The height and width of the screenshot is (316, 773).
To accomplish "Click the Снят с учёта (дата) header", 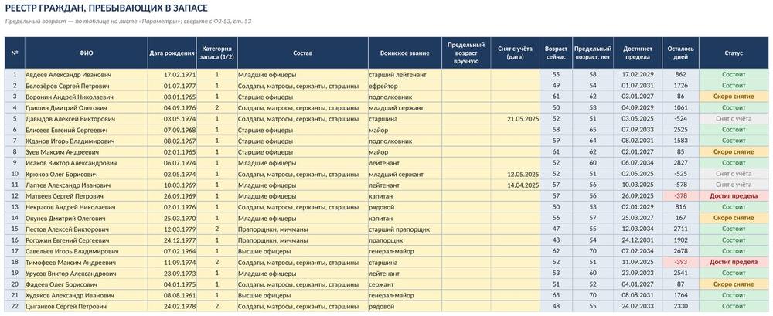I will pos(515,53).
